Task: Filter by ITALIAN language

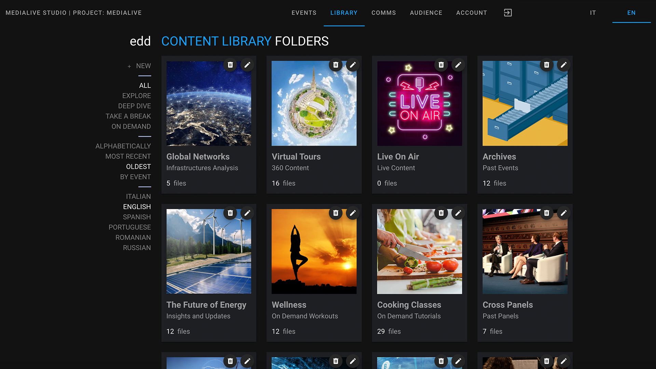Action: pos(138,196)
